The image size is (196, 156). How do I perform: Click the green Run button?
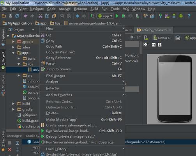[x=117, y=16]
